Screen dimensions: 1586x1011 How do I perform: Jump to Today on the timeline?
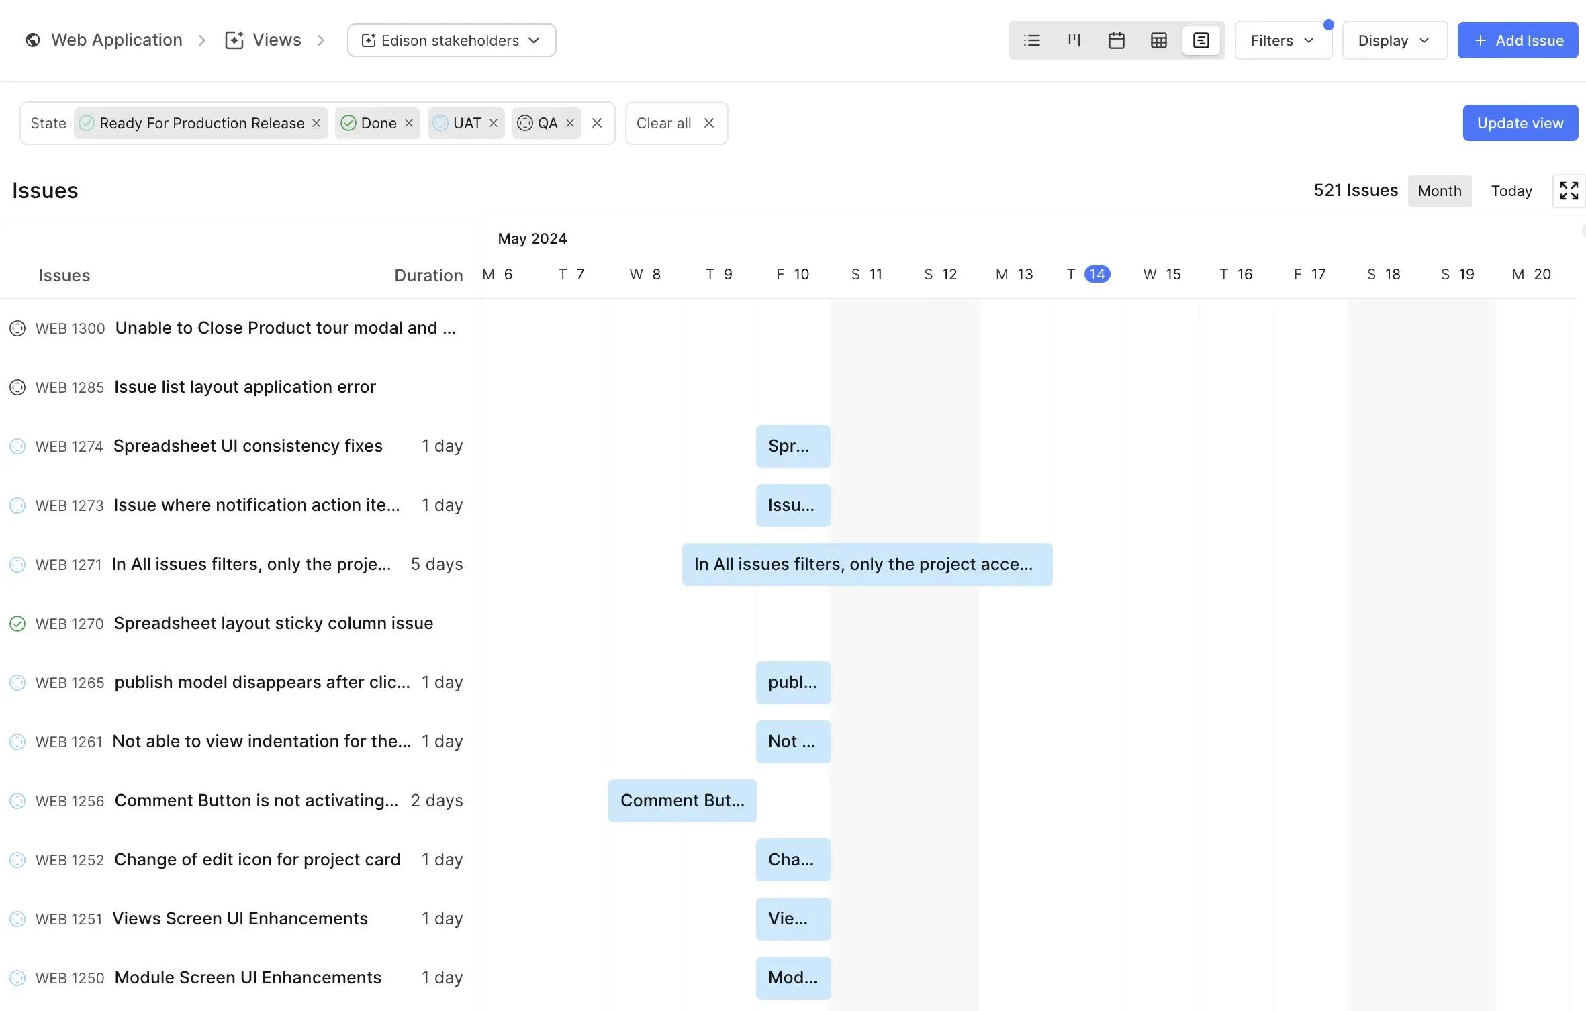[1511, 191]
